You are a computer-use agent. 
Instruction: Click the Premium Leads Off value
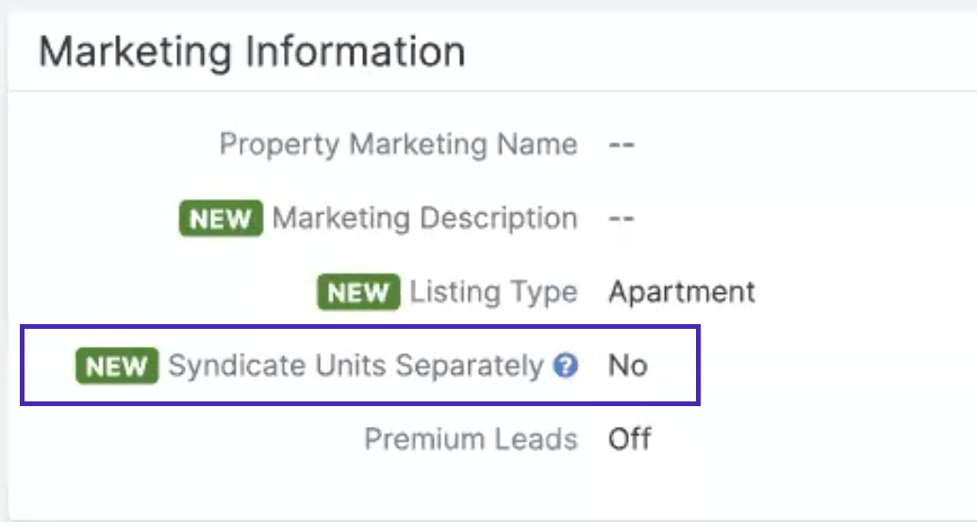630,439
